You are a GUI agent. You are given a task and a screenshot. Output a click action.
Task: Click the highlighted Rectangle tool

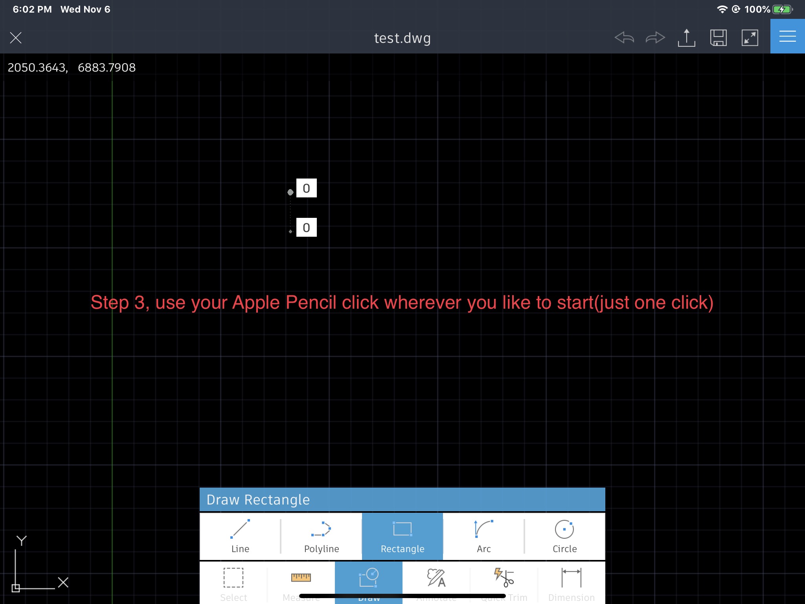click(402, 536)
